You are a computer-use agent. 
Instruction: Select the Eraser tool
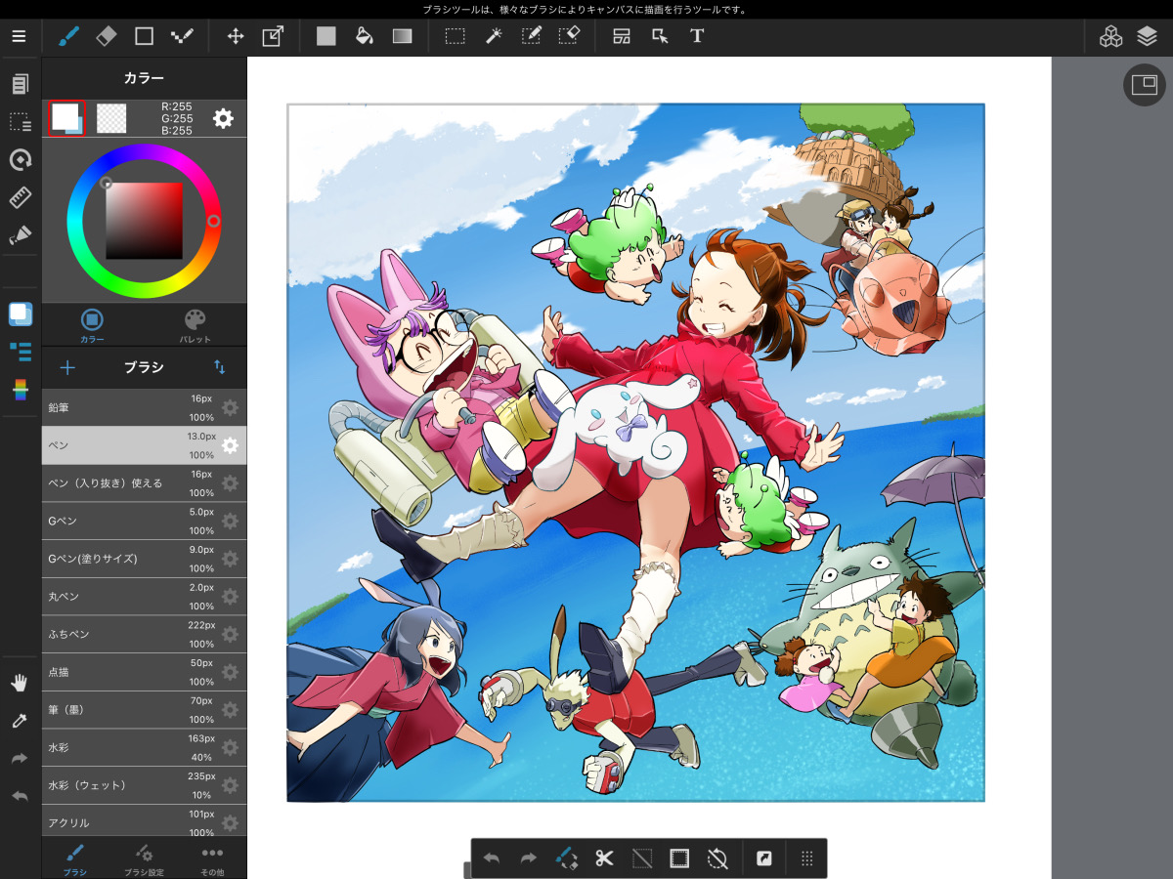pyautogui.click(x=107, y=36)
